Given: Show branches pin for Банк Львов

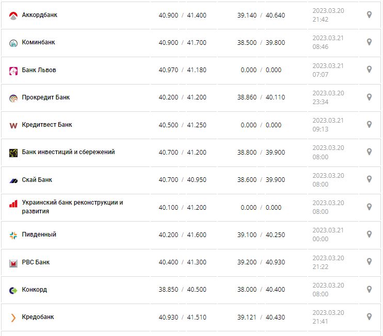Looking at the screenshot, I should click(x=369, y=70).
